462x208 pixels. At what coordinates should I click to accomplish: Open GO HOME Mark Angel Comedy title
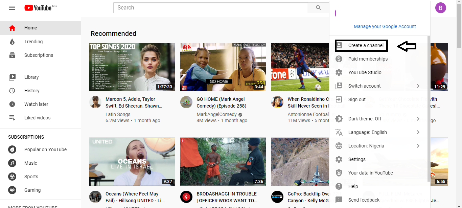click(x=221, y=102)
